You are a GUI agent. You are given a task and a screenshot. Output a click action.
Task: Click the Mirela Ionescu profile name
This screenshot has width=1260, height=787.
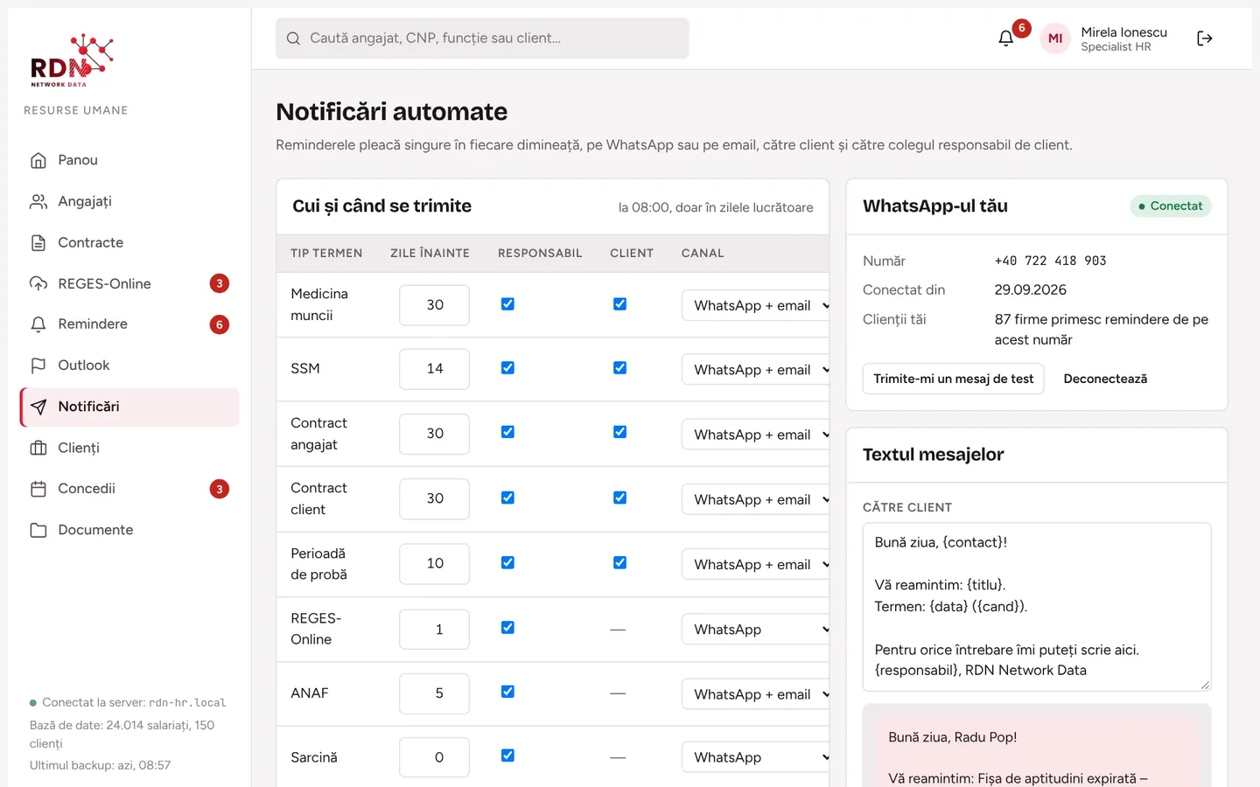click(1123, 32)
